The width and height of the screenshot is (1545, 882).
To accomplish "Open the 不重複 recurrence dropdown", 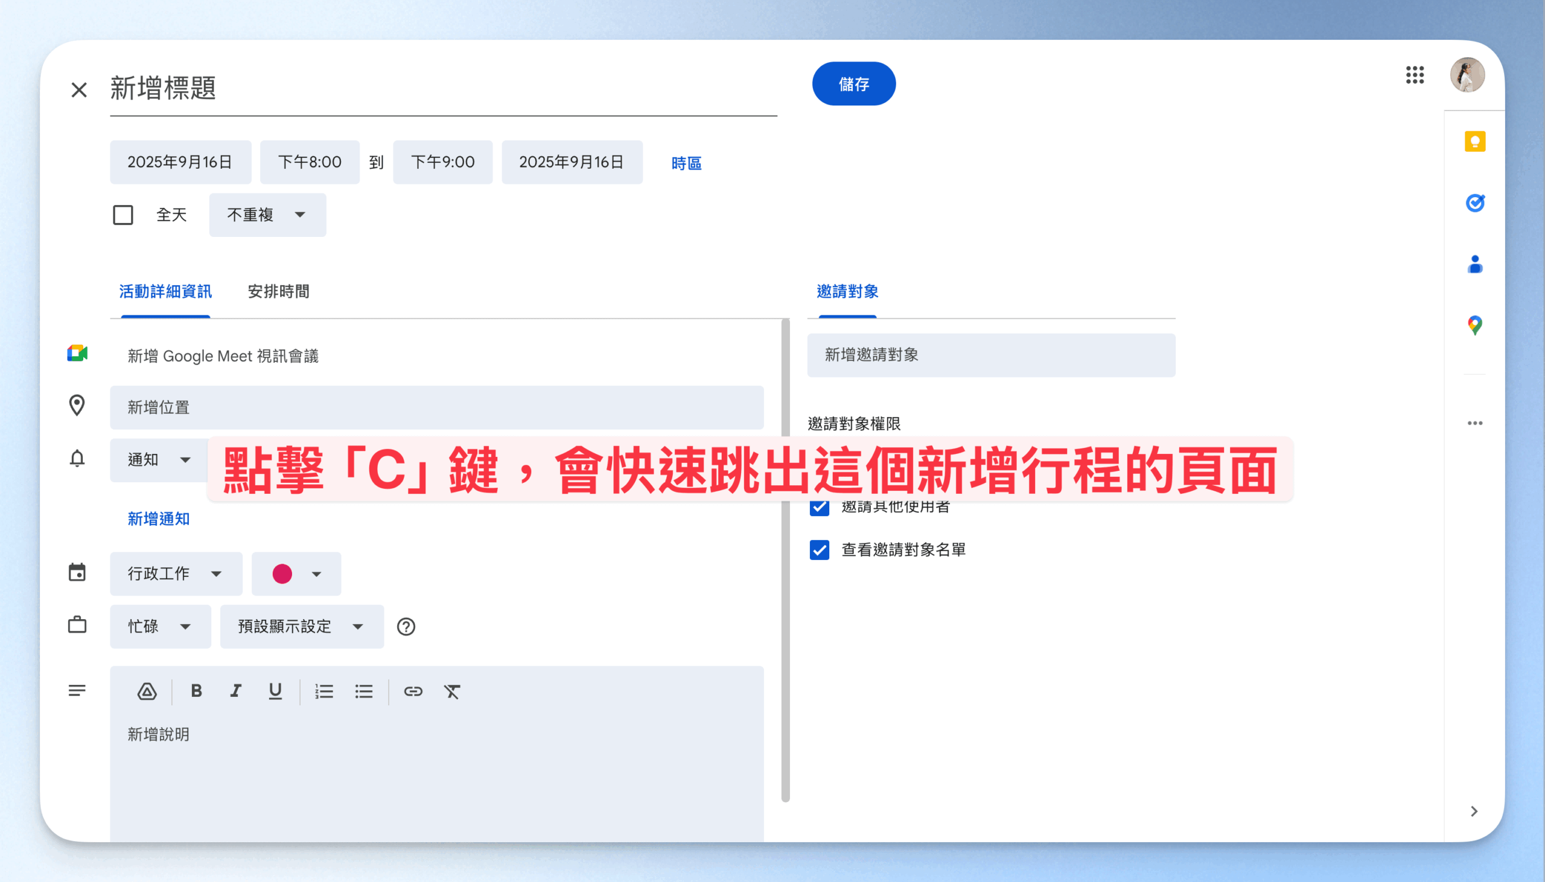I will tap(267, 215).
